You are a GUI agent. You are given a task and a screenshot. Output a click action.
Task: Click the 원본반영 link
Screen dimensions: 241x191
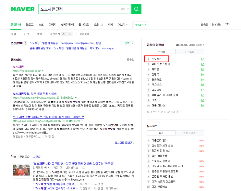coord(217,25)
